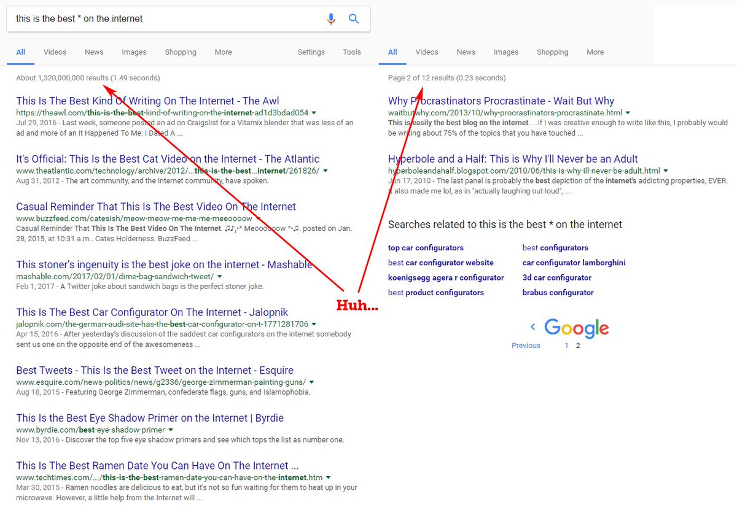Image resolution: width=737 pixels, height=510 pixels.
Task: Expand dropdown arrow beside theatlantic.com URL
Action: point(326,171)
